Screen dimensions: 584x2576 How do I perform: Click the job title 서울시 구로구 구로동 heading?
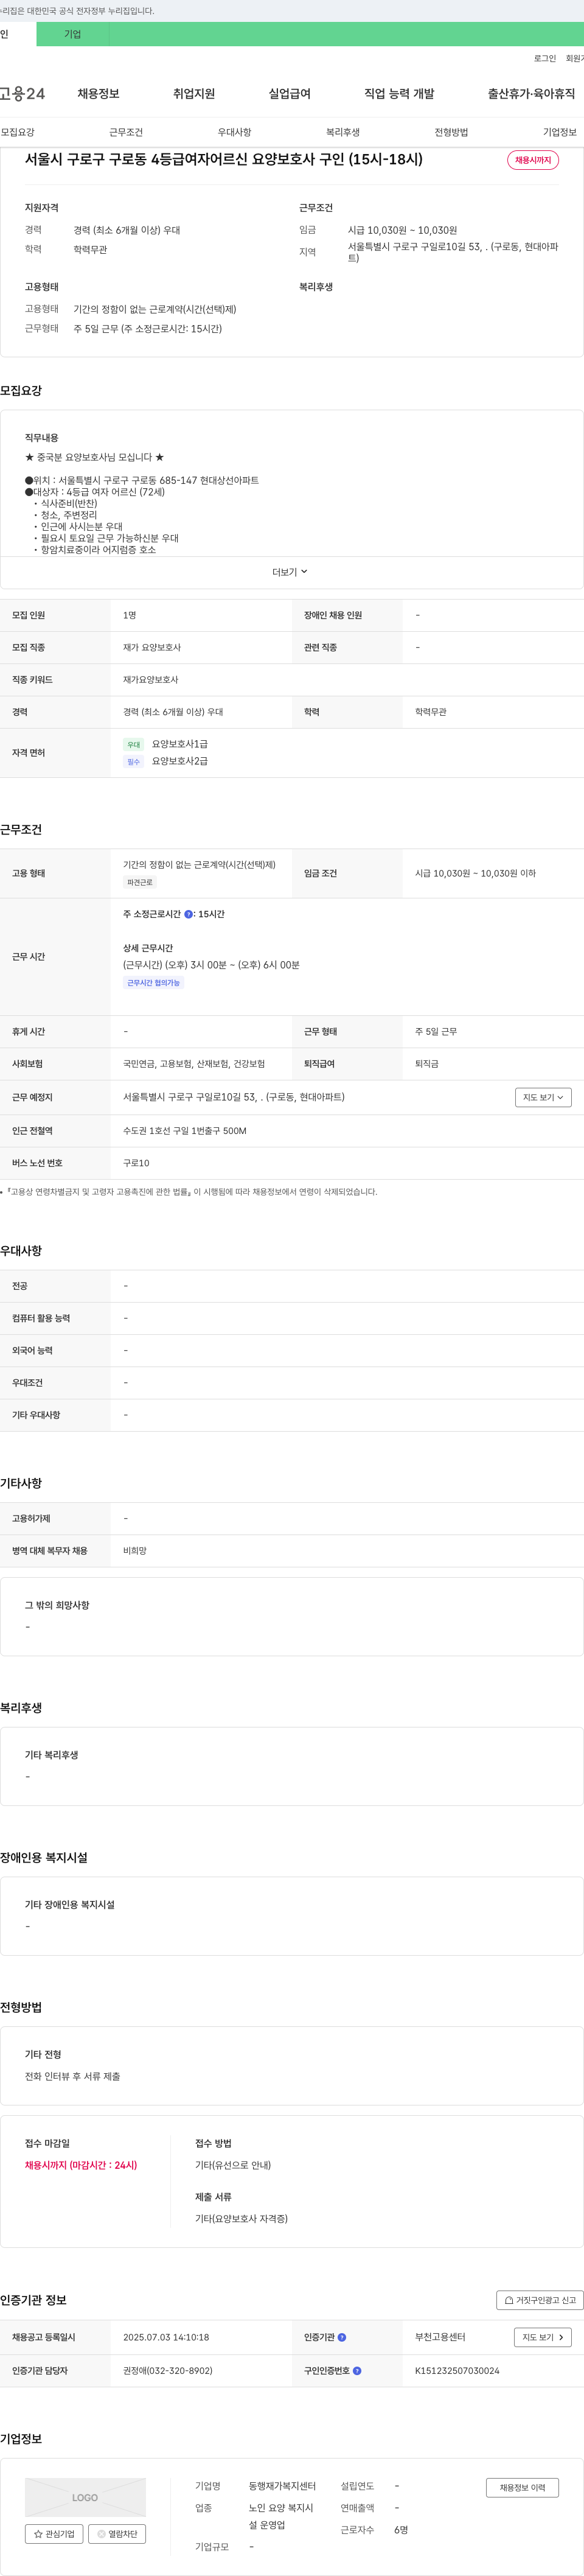(224, 159)
